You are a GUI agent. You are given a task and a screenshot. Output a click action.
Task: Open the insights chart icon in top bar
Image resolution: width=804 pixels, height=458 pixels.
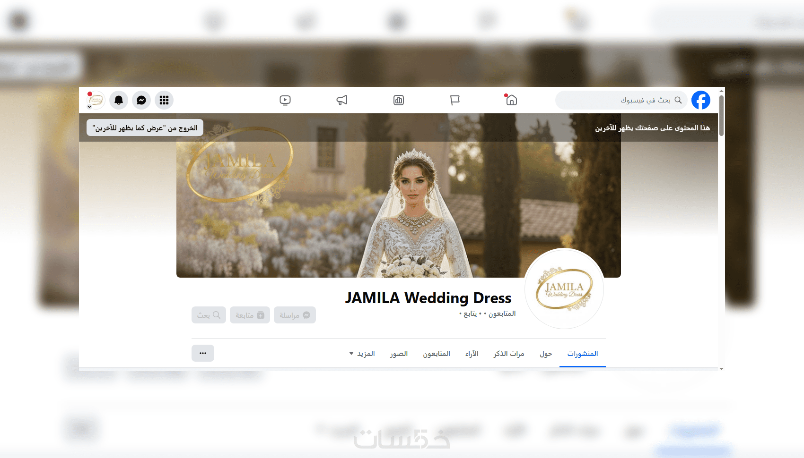tap(399, 100)
